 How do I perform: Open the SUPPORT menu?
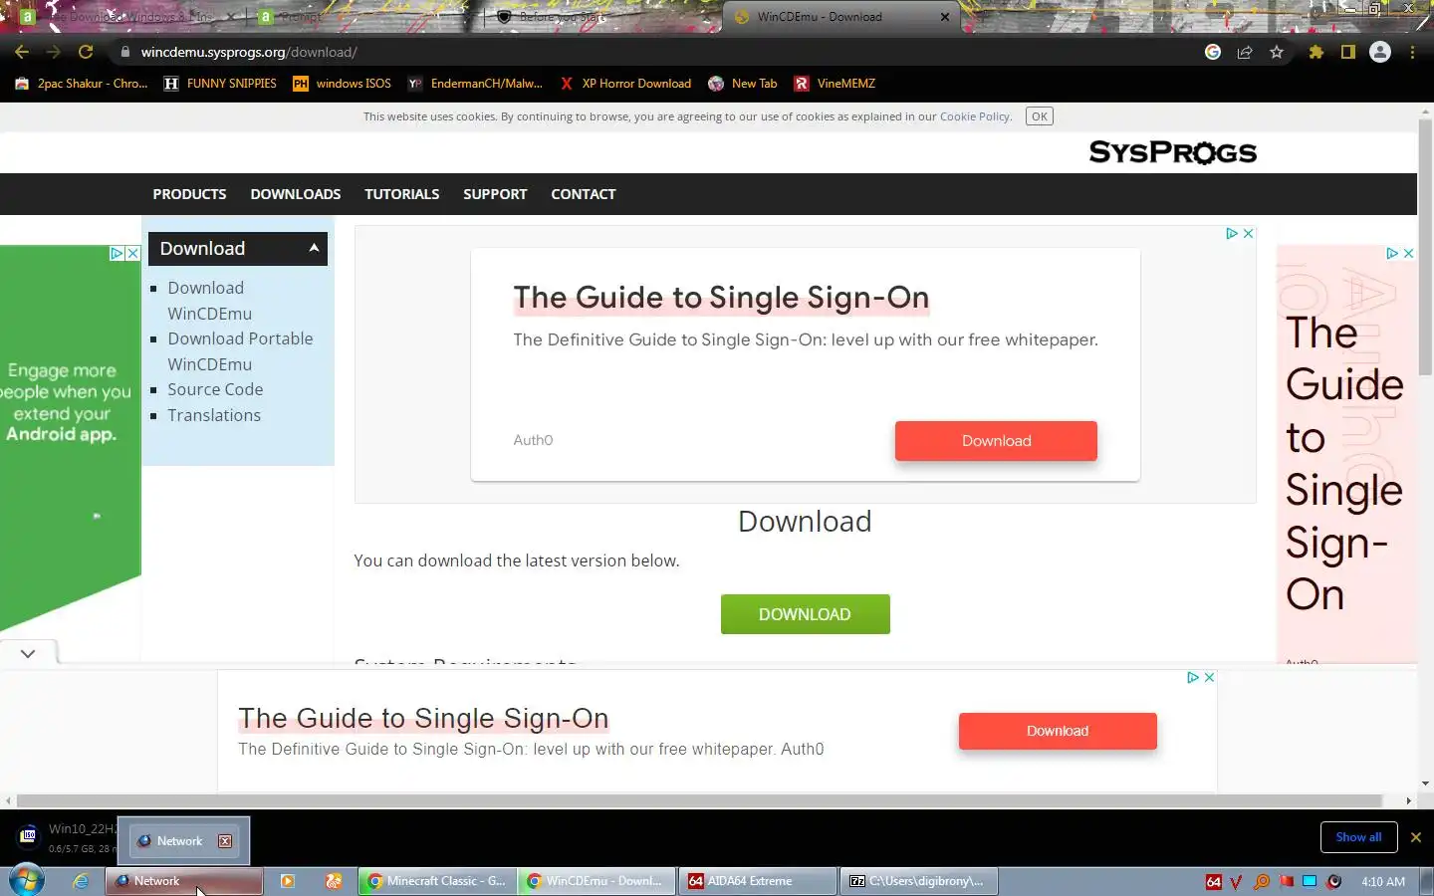click(x=495, y=194)
